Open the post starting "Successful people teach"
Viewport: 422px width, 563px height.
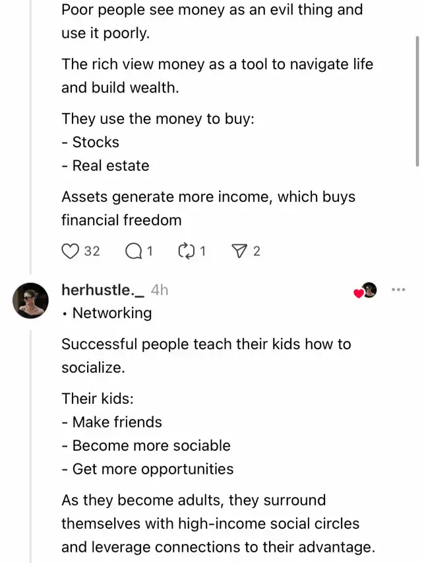pyautogui.click(x=206, y=356)
